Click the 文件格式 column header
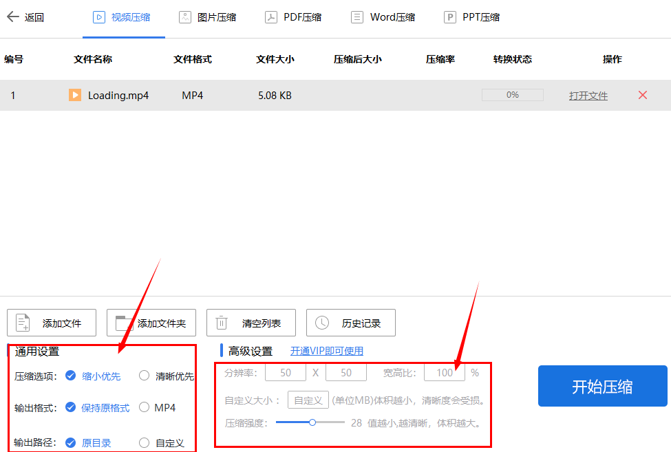This screenshot has height=452, width=671. click(x=193, y=59)
